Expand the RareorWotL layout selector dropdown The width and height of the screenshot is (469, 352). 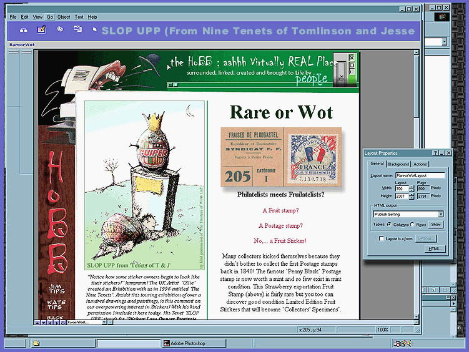104,323
